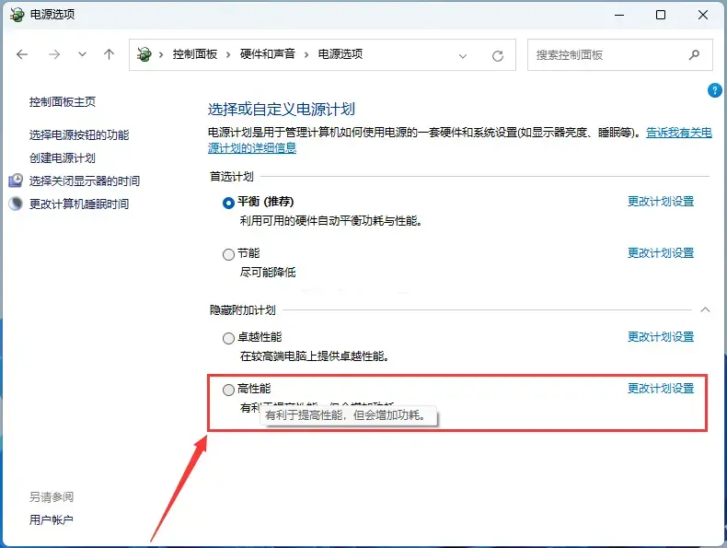Open 更改计划设置 for 平衡 plan
The image size is (727, 548).
[661, 202]
